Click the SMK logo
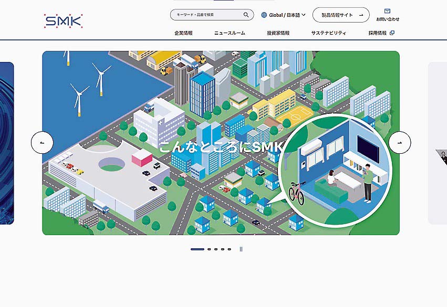 (63, 21)
